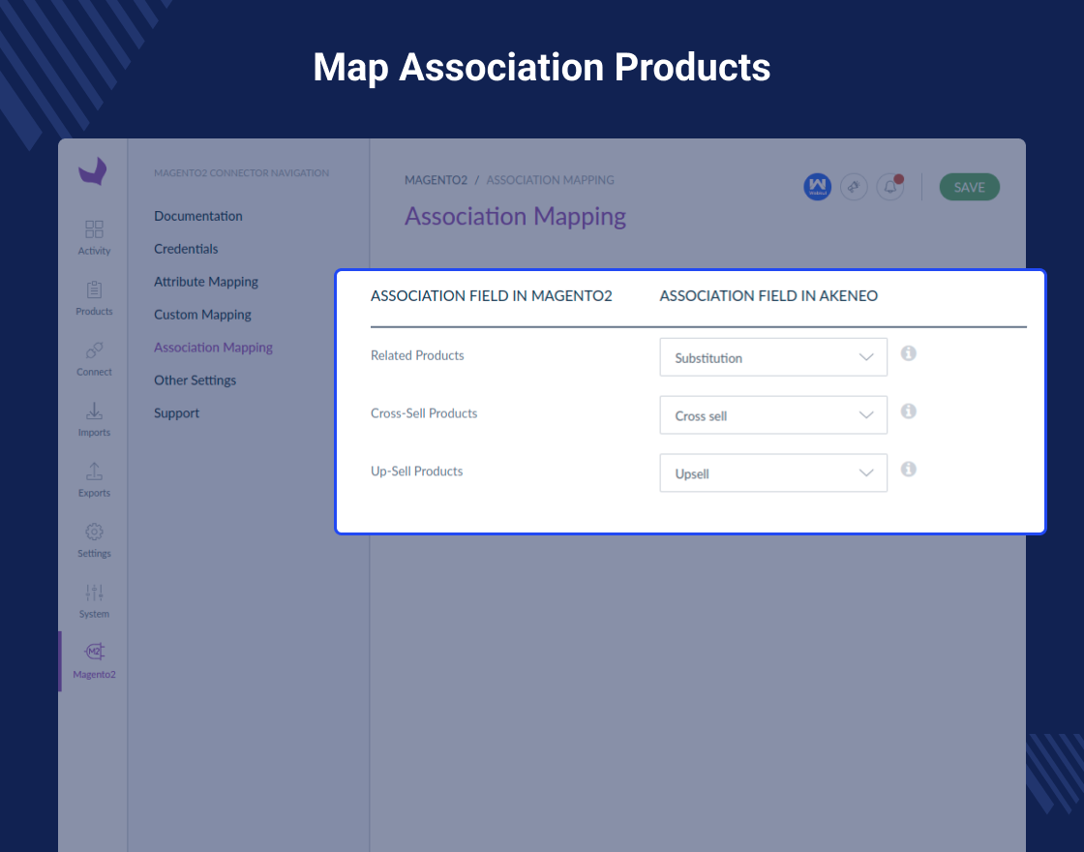The height and width of the screenshot is (852, 1084).
Task: Open the notifications bell
Action: coord(890,187)
